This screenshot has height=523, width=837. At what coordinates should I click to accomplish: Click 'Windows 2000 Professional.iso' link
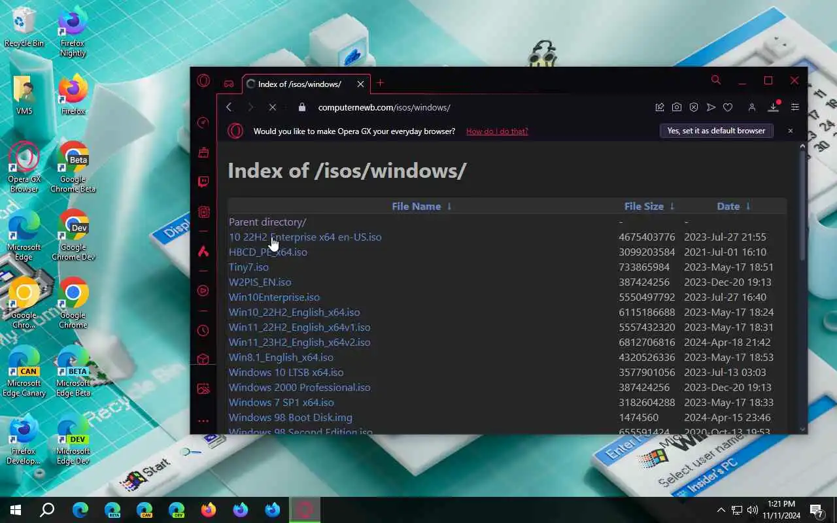point(299,387)
